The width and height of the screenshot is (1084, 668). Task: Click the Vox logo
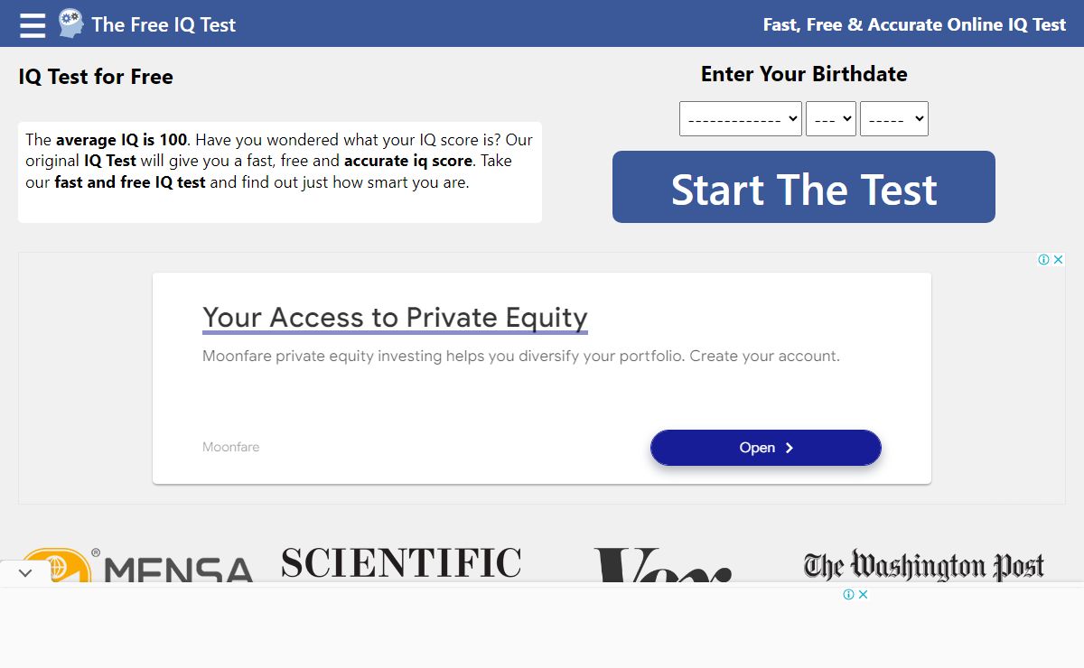pos(662,566)
